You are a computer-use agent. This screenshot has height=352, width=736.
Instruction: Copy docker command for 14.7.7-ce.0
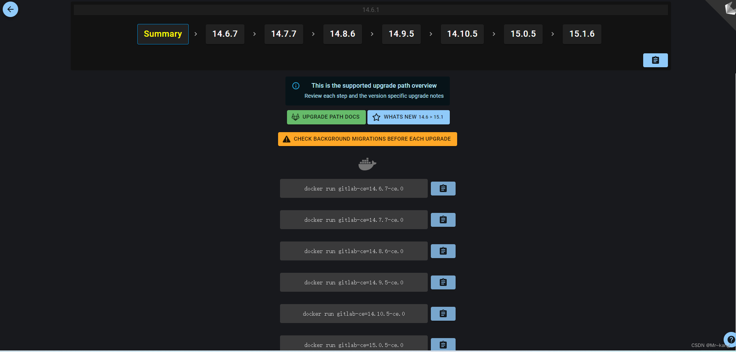(443, 219)
